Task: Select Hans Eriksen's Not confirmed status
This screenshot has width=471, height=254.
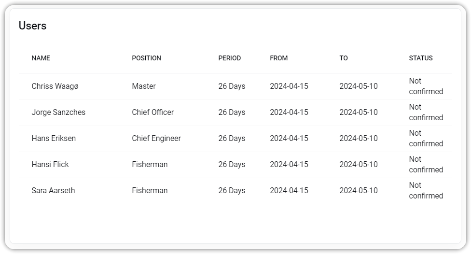Action: pos(426,138)
